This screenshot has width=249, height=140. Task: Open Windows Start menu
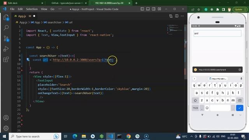tap(4, 136)
